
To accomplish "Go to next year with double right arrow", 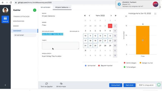I will coord(115,16).
